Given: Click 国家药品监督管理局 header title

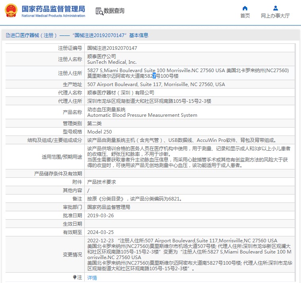Looking at the screenshot, I should [53, 9].
